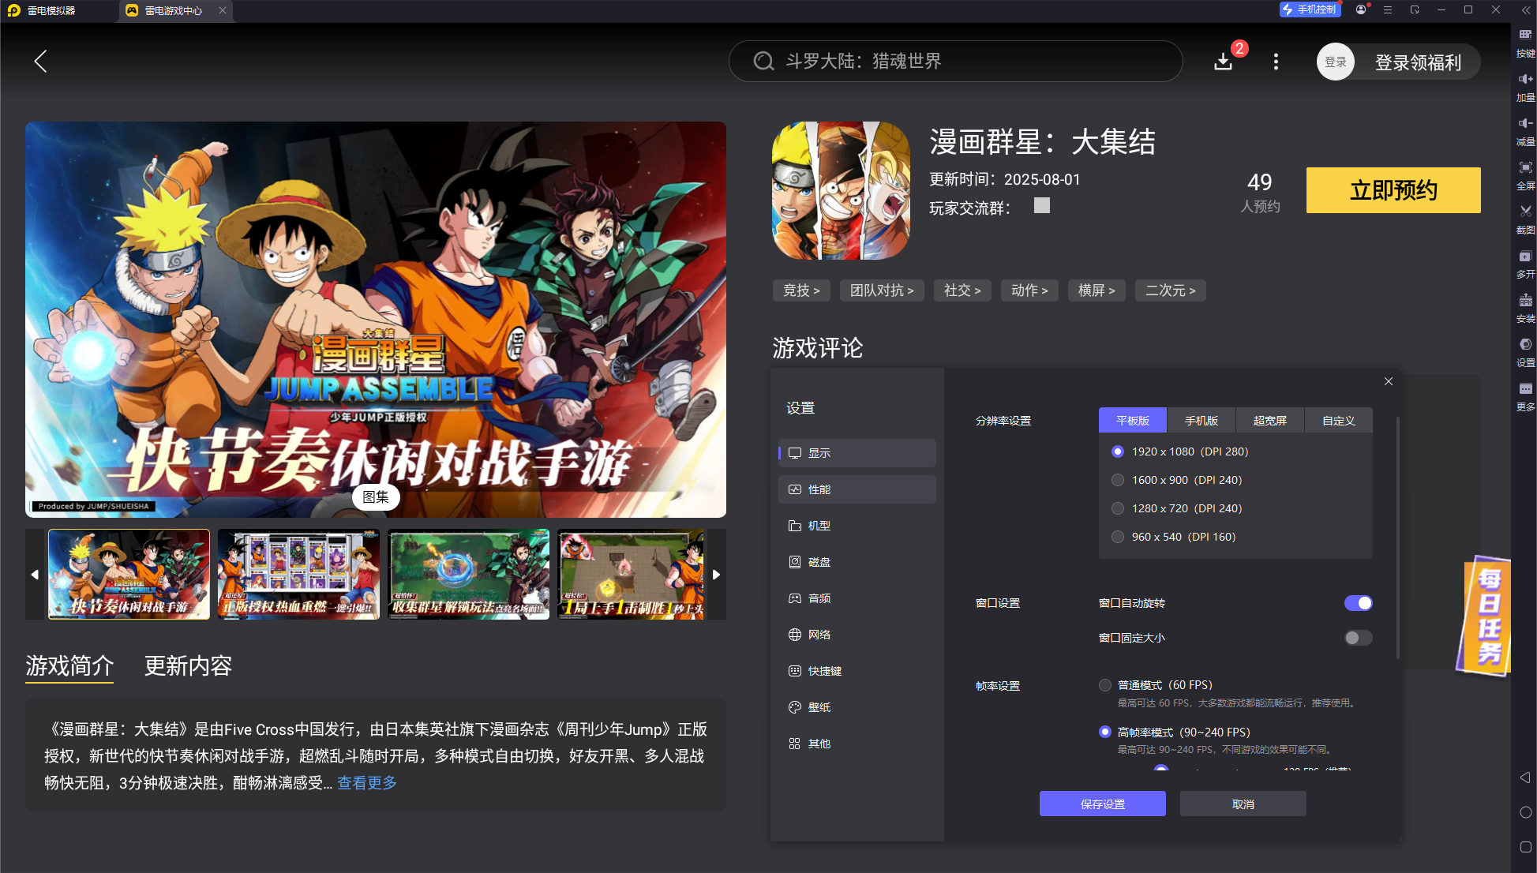Viewport: 1537px width, 873px height.
Task: Install APK with 安装 icon
Action: tap(1525, 307)
